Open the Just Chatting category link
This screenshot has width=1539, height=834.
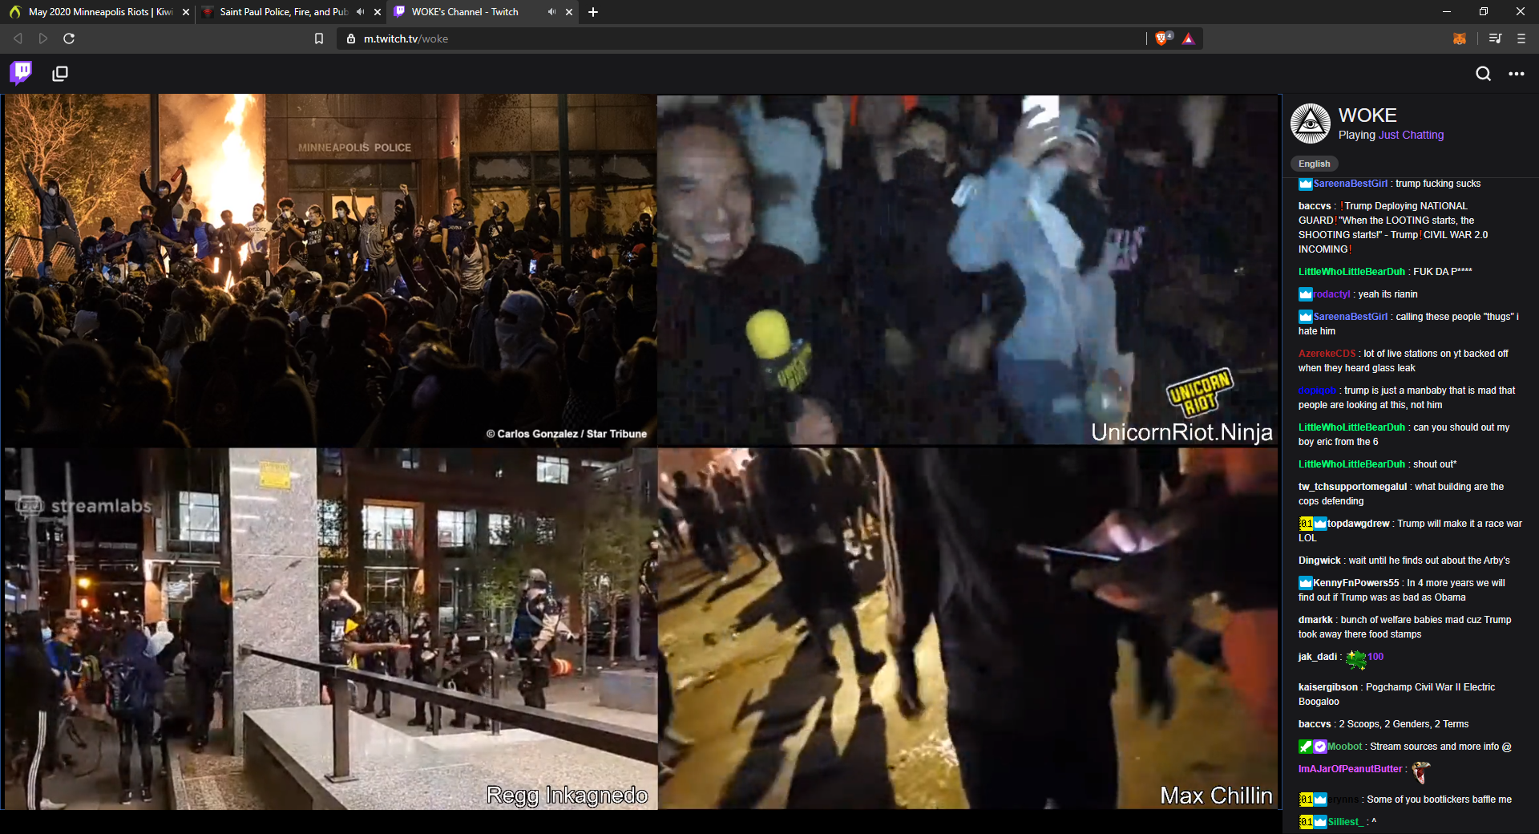click(1411, 136)
